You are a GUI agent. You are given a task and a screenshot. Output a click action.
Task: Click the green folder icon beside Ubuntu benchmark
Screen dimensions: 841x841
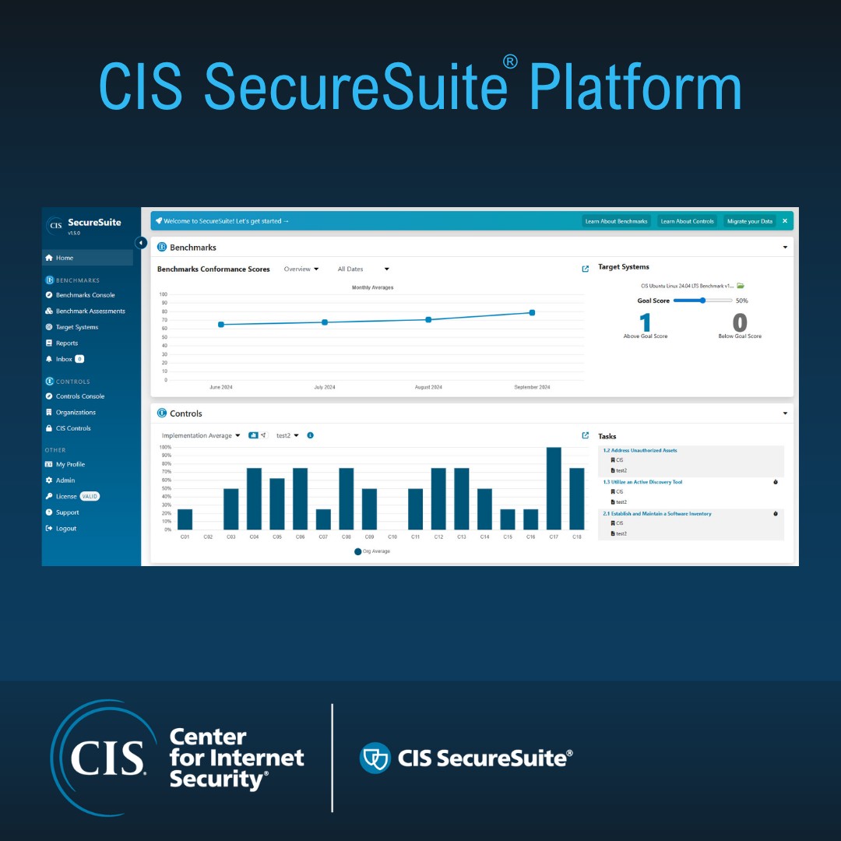pos(741,286)
